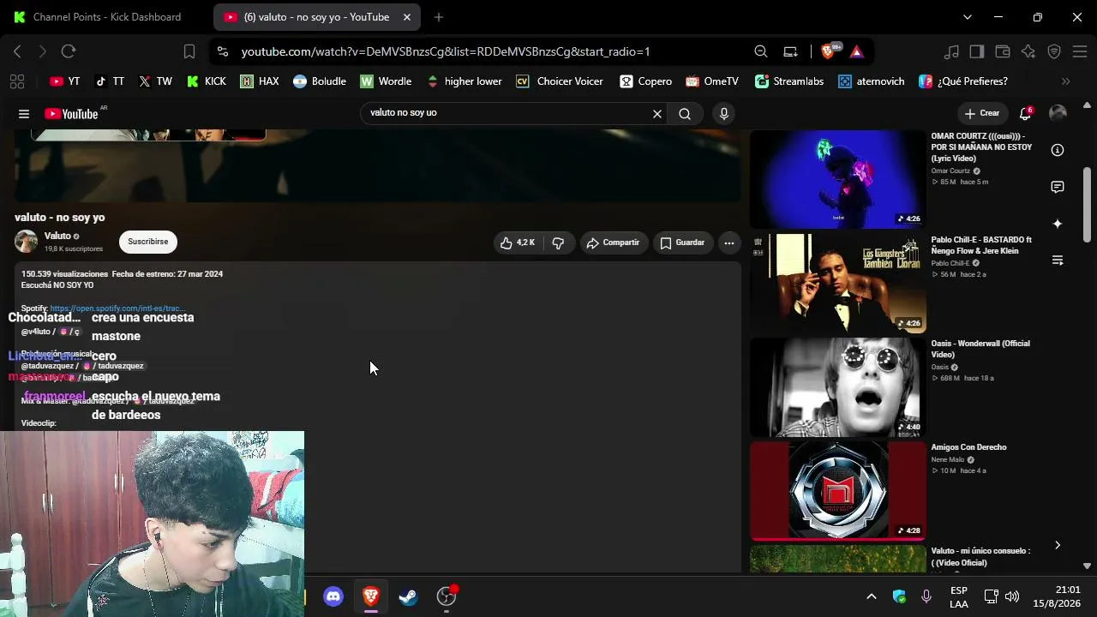Go to the YouTube home logo
The image size is (1097, 617).
point(71,114)
